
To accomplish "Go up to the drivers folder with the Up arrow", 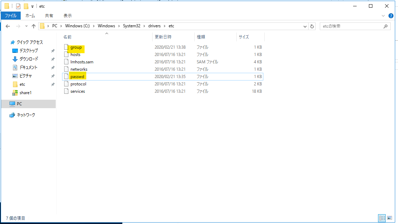I will [x=33, y=26].
